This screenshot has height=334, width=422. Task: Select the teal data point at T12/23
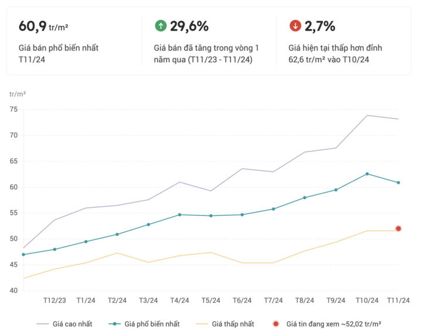(x=55, y=249)
